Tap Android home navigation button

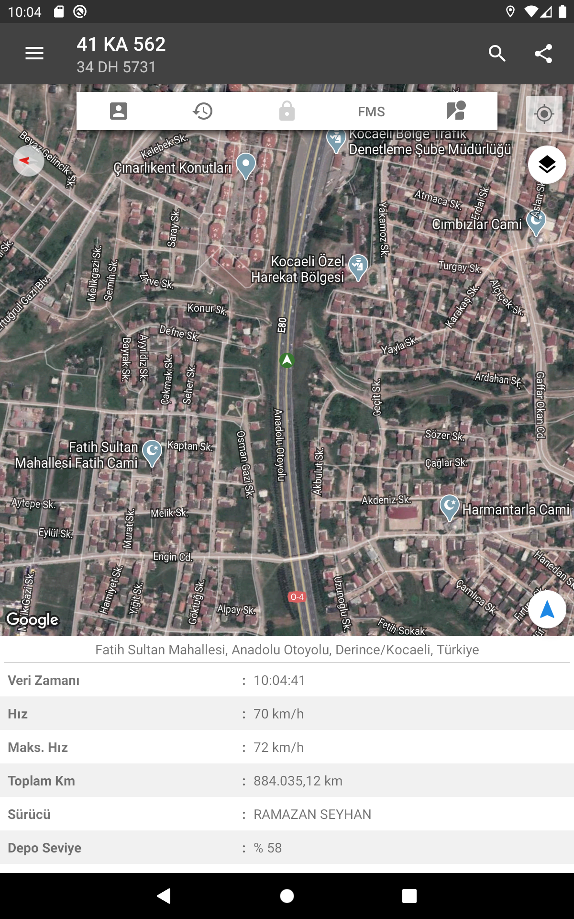287,896
